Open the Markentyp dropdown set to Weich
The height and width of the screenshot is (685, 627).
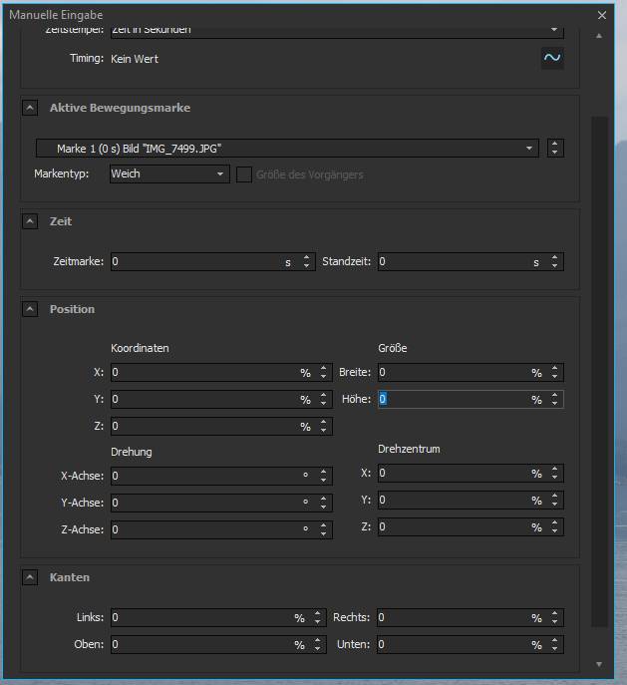(169, 174)
